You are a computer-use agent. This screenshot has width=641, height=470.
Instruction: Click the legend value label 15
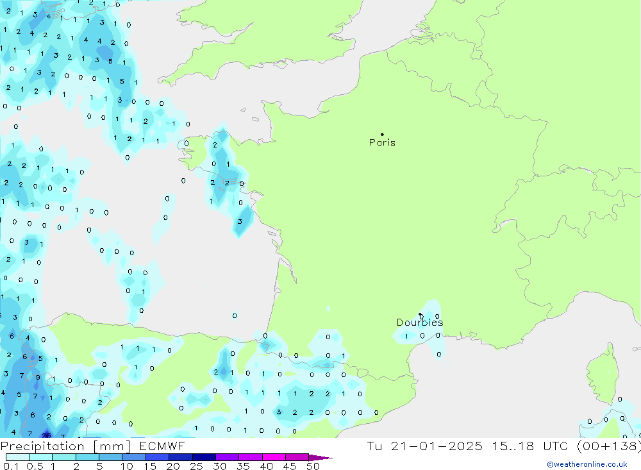tap(151, 466)
